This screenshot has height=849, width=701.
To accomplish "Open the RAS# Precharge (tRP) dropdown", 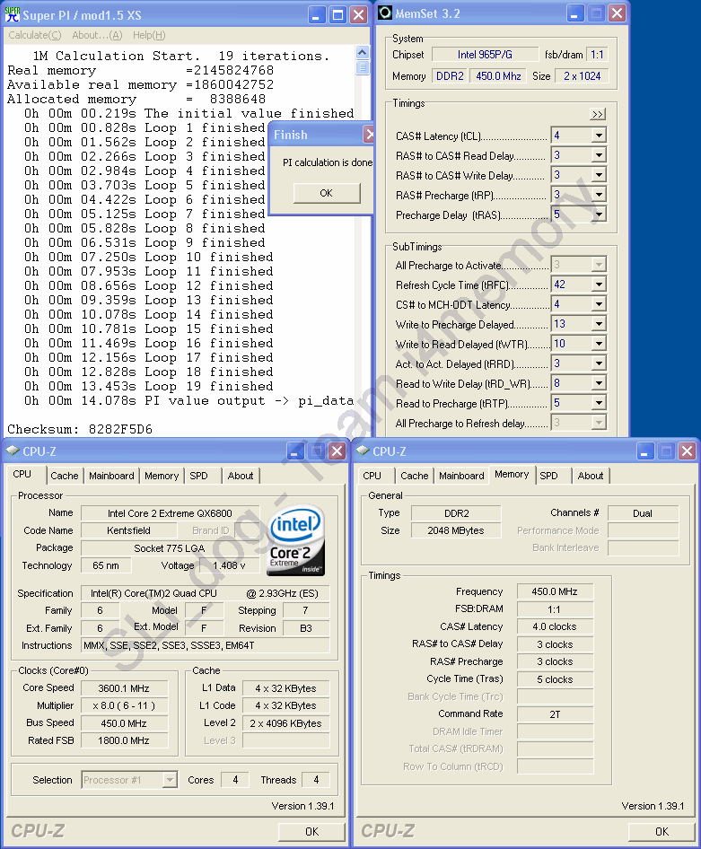I will (x=599, y=195).
